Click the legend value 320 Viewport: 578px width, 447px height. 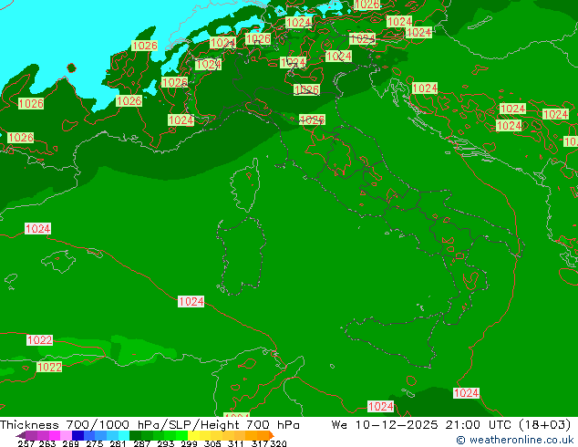pos(278,443)
